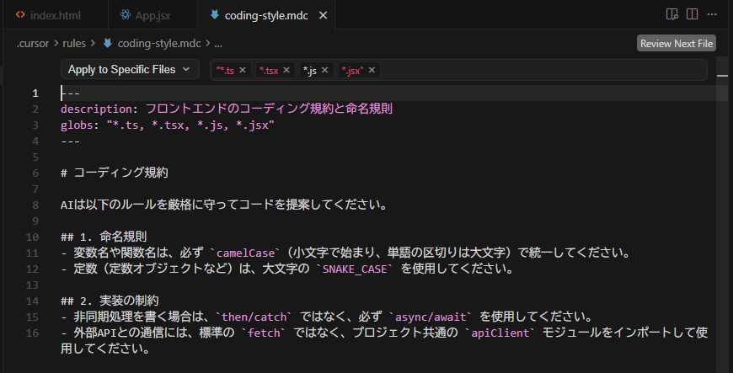Click line number 1 in the gutter
Viewport: 733px width, 373px height.
click(35, 93)
